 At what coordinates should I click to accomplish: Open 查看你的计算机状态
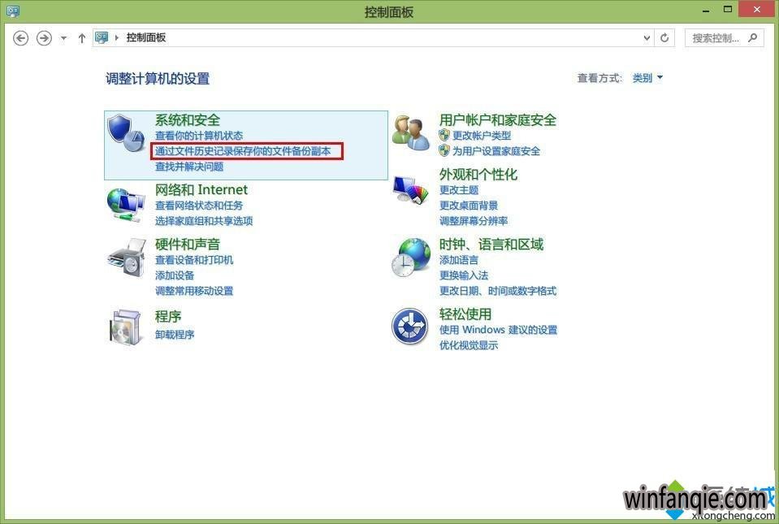(199, 136)
